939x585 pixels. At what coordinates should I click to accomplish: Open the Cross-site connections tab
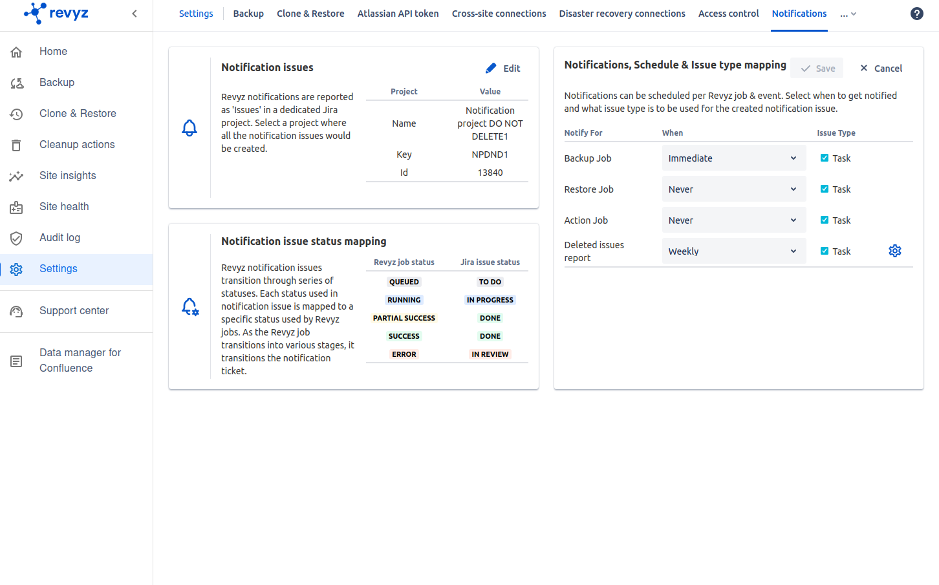tap(499, 14)
